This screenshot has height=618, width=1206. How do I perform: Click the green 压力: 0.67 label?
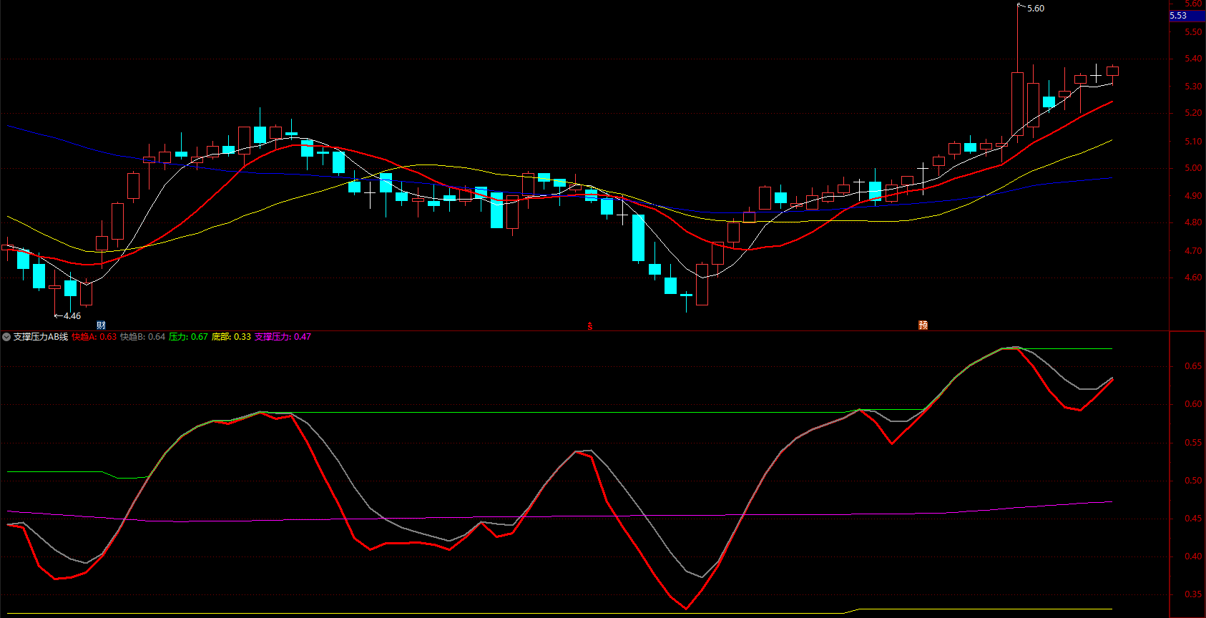[189, 337]
